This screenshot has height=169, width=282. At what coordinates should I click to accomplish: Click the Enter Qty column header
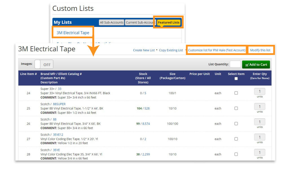click(x=260, y=76)
